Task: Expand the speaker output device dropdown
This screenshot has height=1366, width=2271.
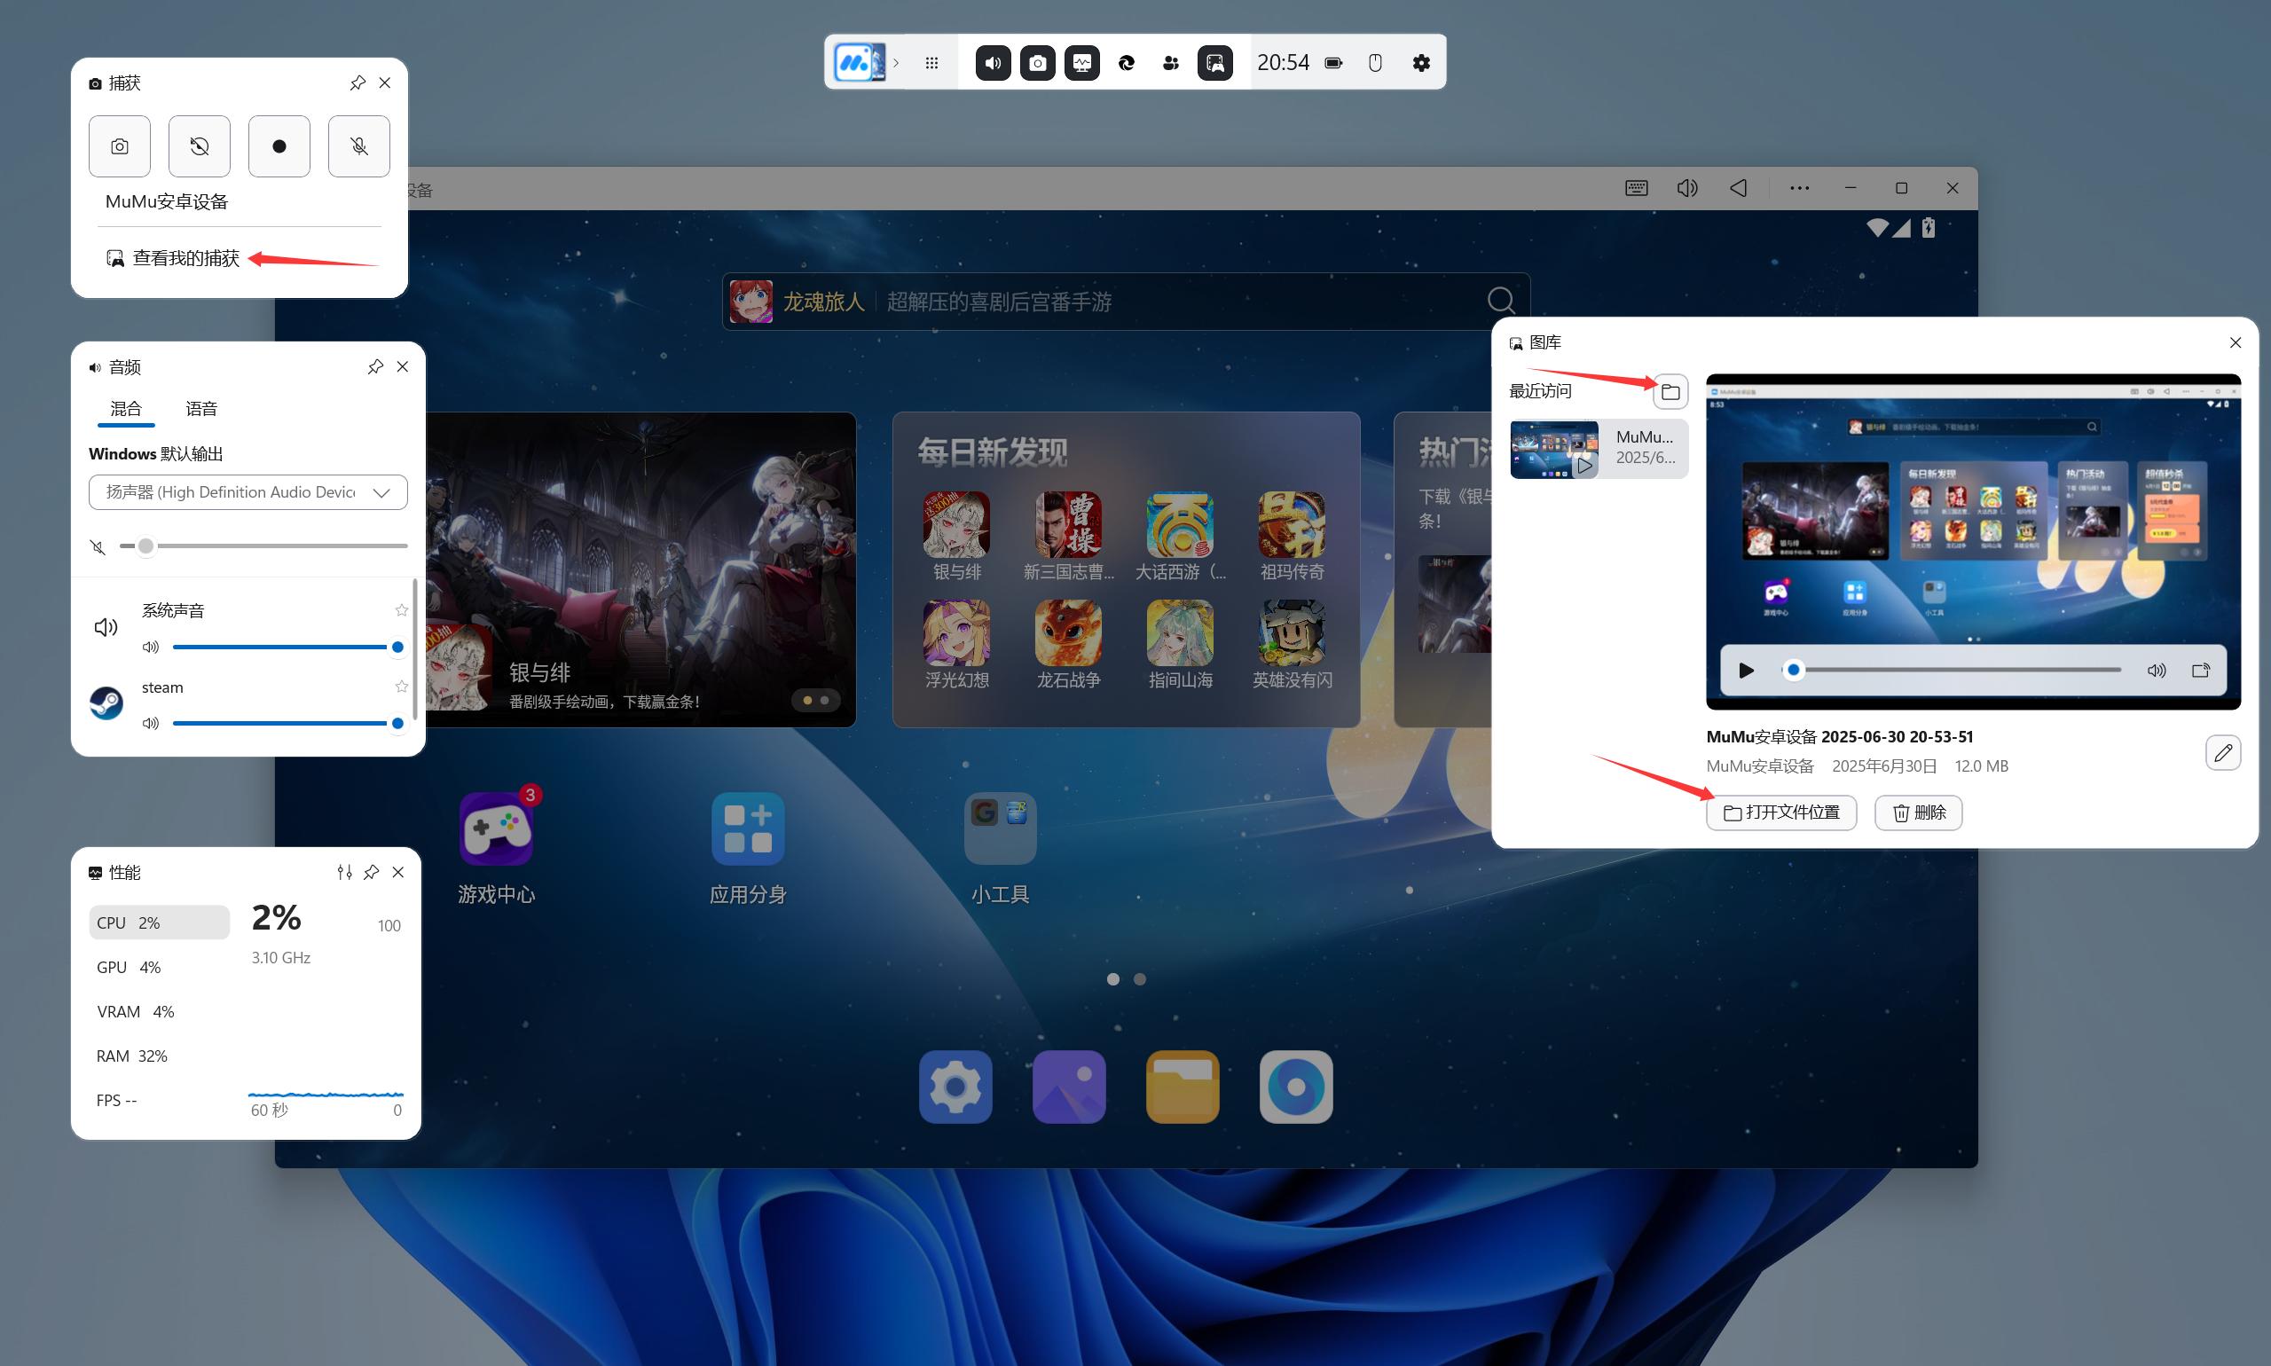Action: tap(381, 492)
